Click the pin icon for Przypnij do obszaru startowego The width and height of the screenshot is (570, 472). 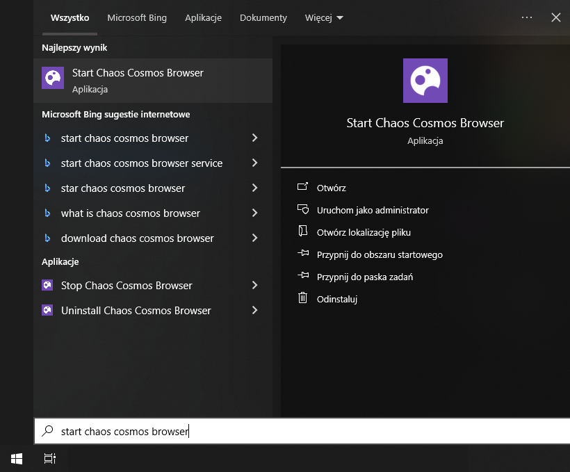point(303,253)
